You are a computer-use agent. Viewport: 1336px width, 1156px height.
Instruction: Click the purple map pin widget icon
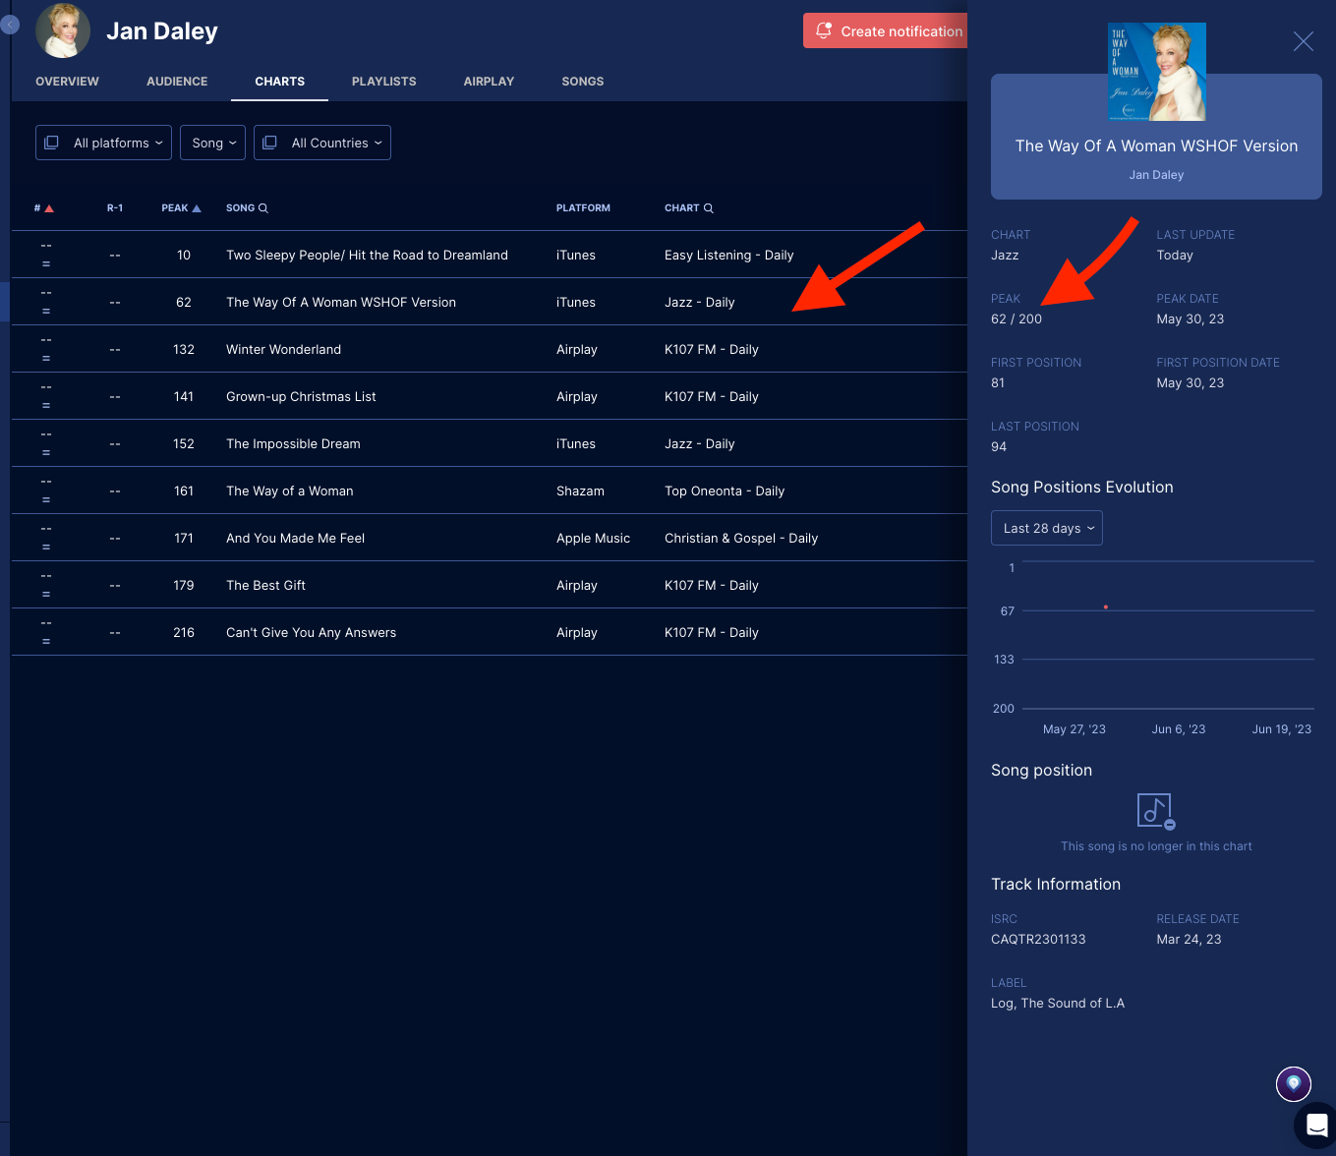click(x=1294, y=1083)
